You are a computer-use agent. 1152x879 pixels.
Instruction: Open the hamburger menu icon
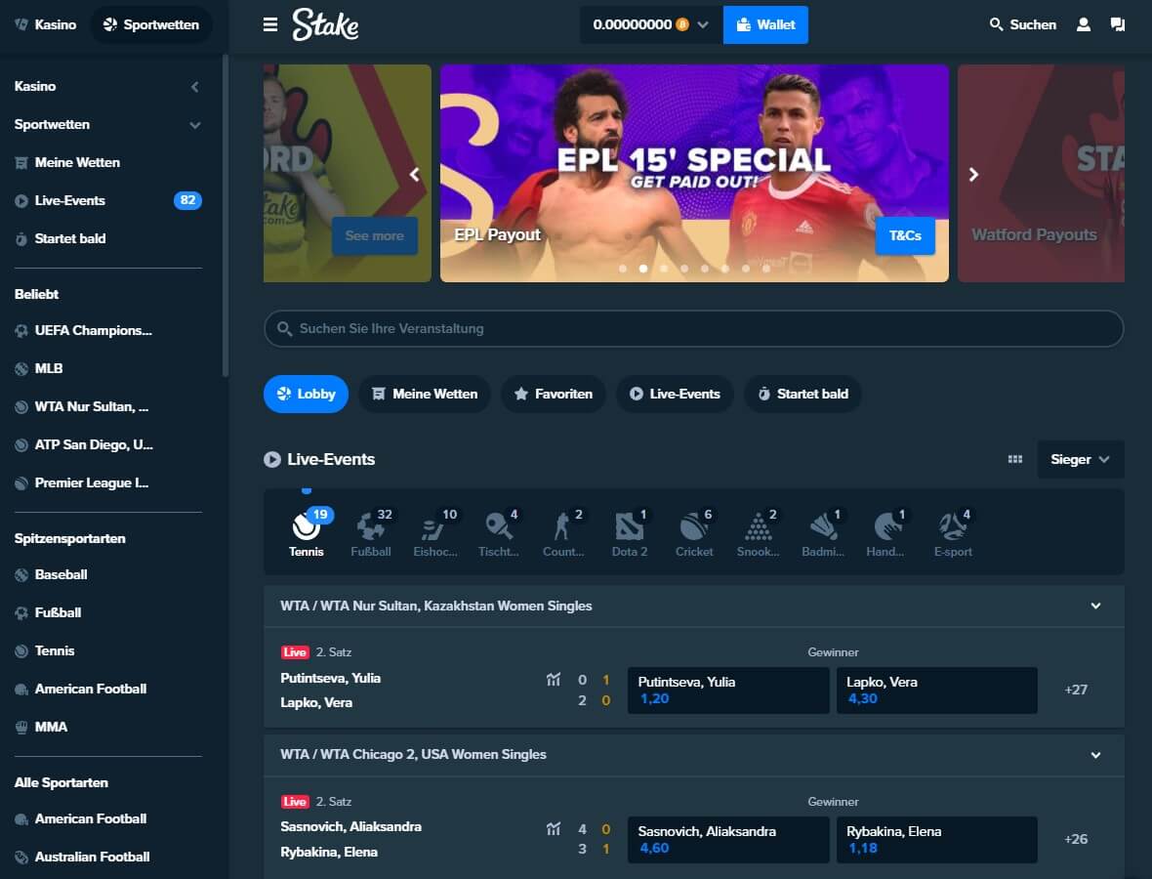point(270,25)
